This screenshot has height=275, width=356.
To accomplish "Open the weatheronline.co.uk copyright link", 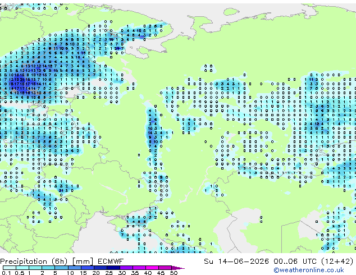I will coord(309,270).
